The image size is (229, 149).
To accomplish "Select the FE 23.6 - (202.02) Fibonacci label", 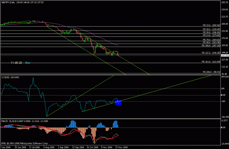I will 211,25.
